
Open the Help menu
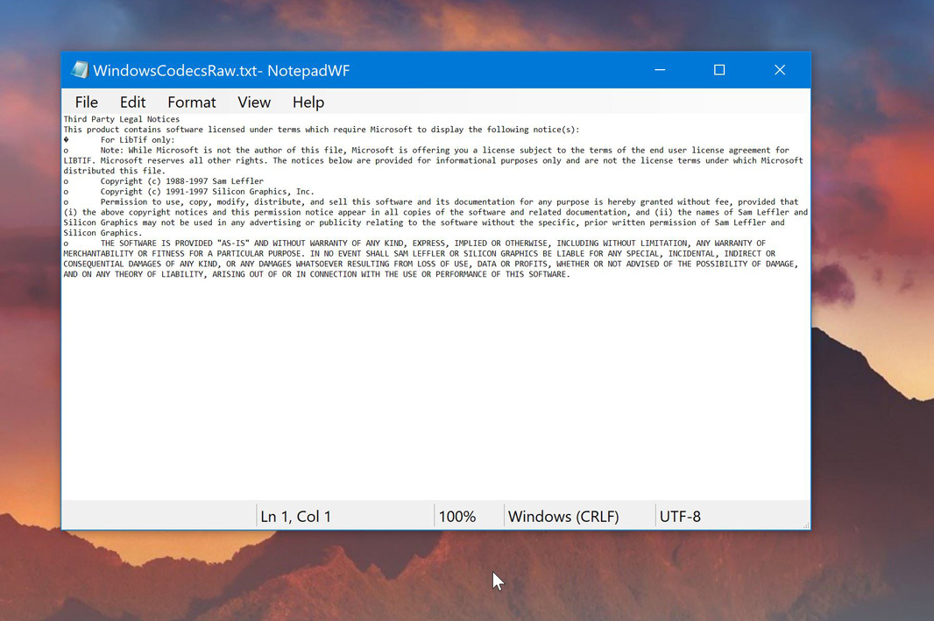(308, 102)
